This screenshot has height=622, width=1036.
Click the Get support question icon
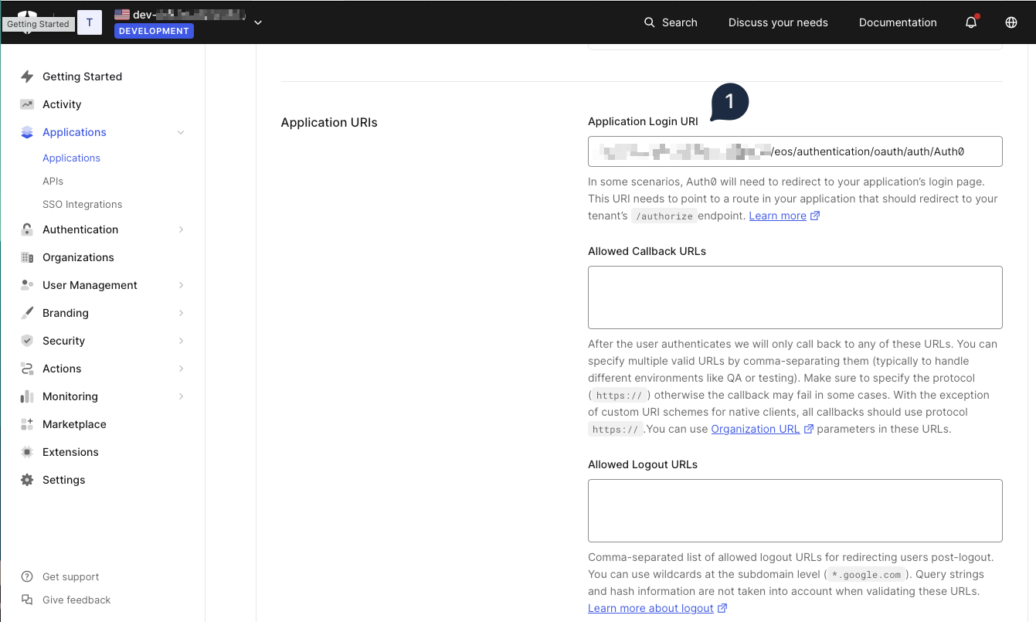[x=27, y=576]
